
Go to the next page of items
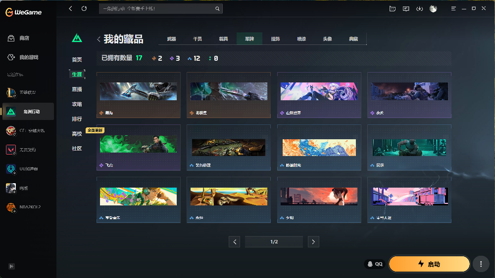(x=313, y=242)
